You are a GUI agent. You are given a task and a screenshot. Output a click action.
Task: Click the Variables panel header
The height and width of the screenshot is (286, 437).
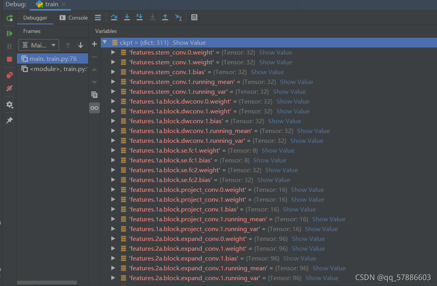tap(106, 31)
